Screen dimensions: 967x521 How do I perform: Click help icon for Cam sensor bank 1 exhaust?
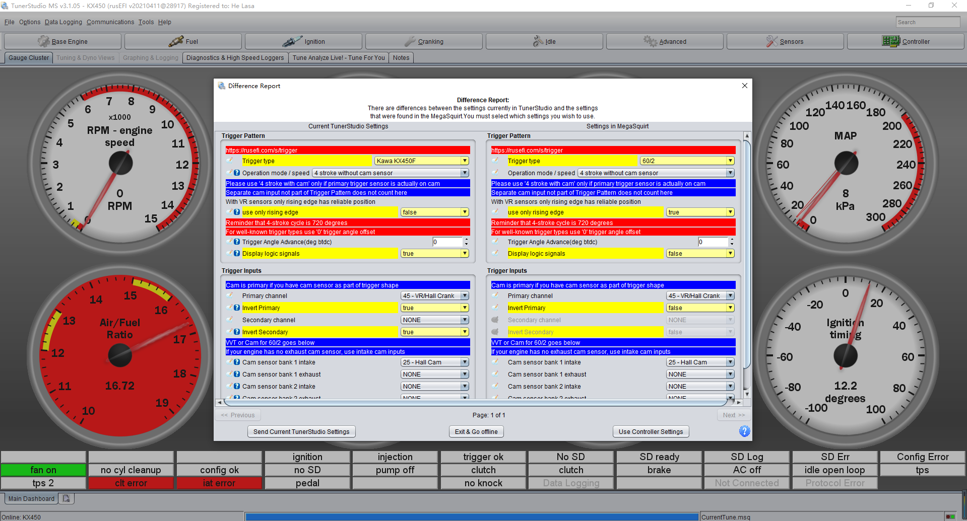click(x=237, y=374)
